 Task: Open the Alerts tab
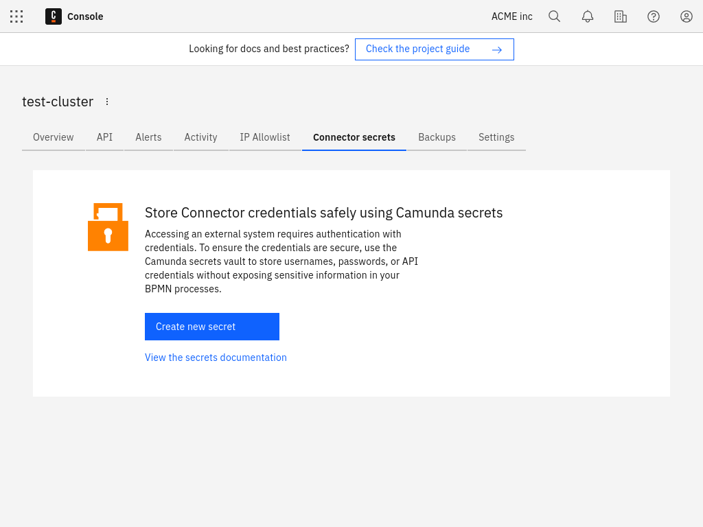coord(148,137)
